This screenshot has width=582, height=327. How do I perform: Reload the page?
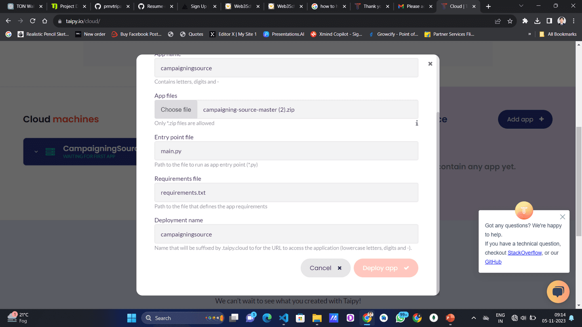33,21
